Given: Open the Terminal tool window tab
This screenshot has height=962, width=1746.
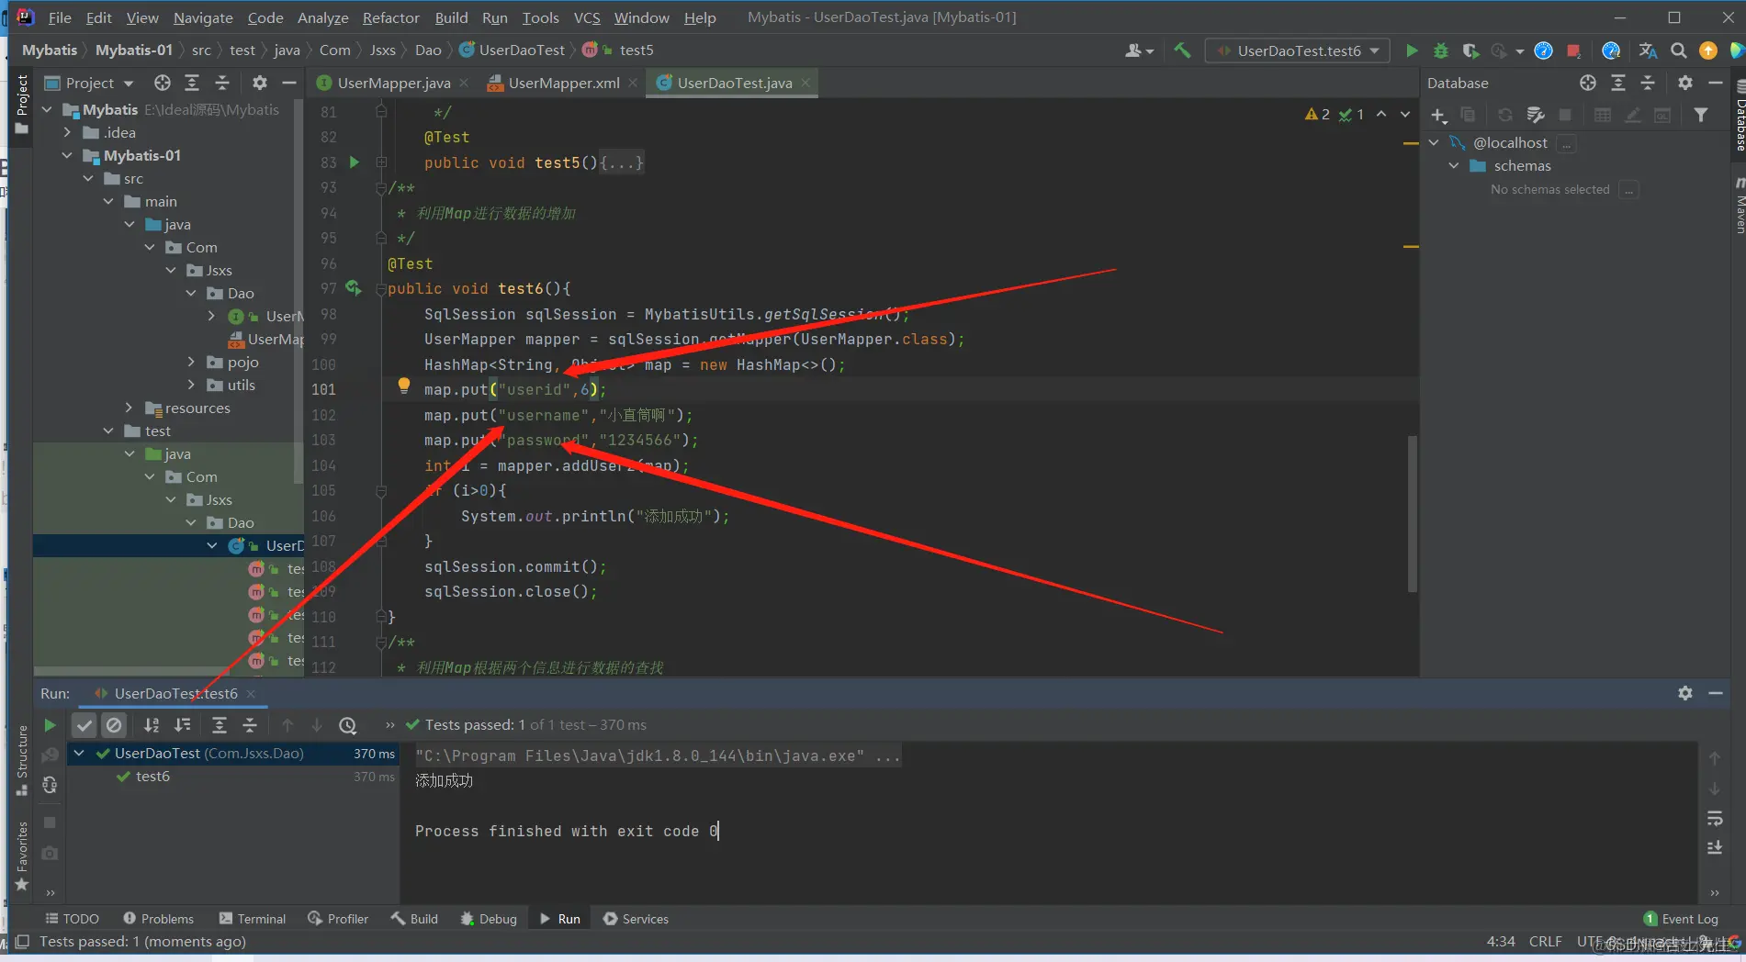Looking at the screenshot, I should 253,919.
